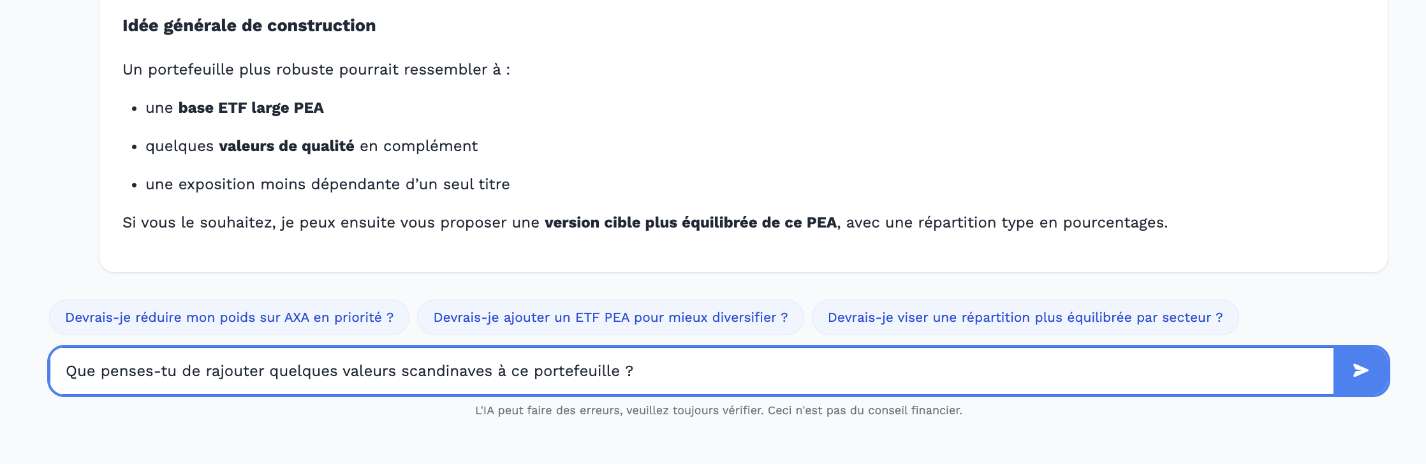Image resolution: width=1426 pixels, height=464 pixels.
Task: Choose the suggestion to add an ETF PEA
Action: pyautogui.click(x=610, y=317)
